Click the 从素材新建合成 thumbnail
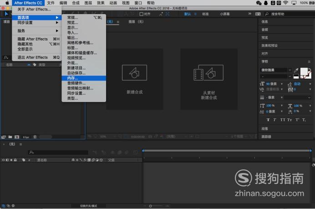Screen dimensions: 315x209 pyautogui.click(x=209, y=79)
